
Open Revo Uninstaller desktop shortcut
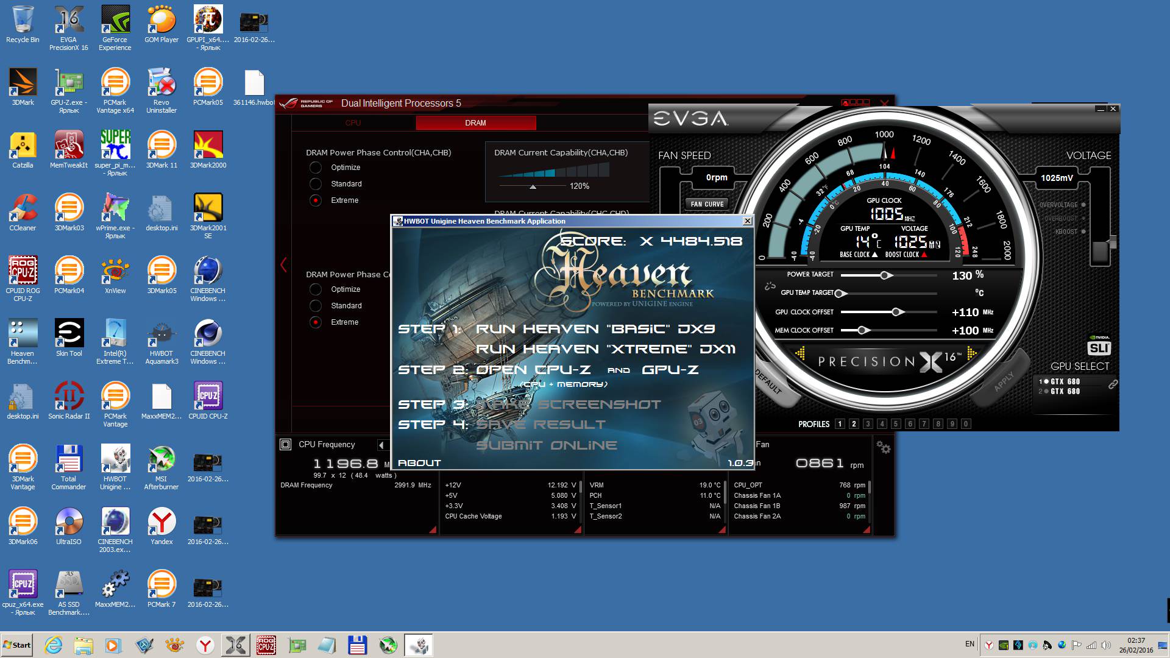pyautogui.click(x=161, y=90)
